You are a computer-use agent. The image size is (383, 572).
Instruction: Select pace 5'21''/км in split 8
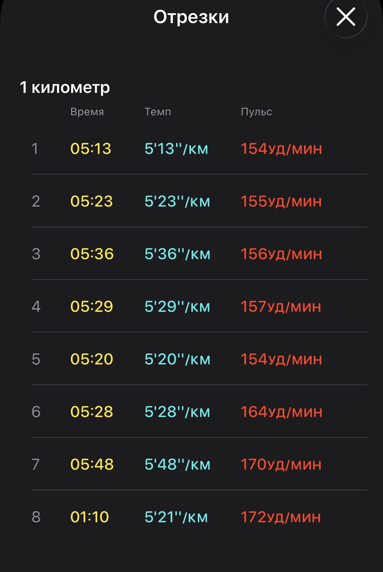[176, 517]
